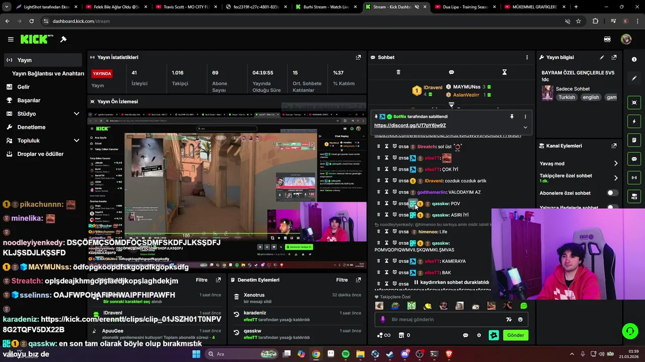Screen dimensions: 645x362
Task: Click the green Kick badge button next to Gönder
Action: 494,335
